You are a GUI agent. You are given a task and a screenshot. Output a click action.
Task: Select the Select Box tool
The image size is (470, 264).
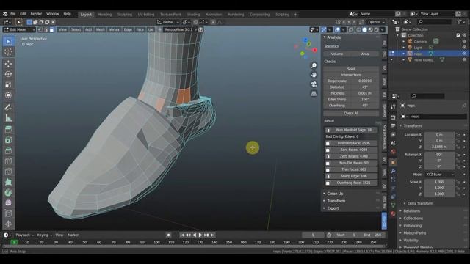click(x=8, y=41)
